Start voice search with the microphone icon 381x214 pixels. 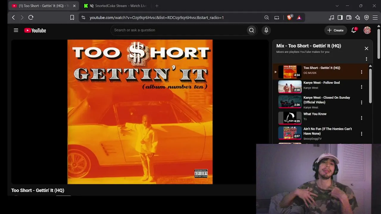coord(266,30)
